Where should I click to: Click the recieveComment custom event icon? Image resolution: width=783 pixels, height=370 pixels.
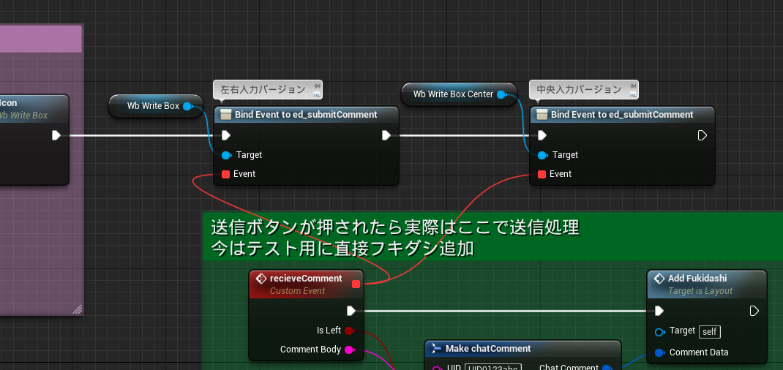tap(261, 279)
